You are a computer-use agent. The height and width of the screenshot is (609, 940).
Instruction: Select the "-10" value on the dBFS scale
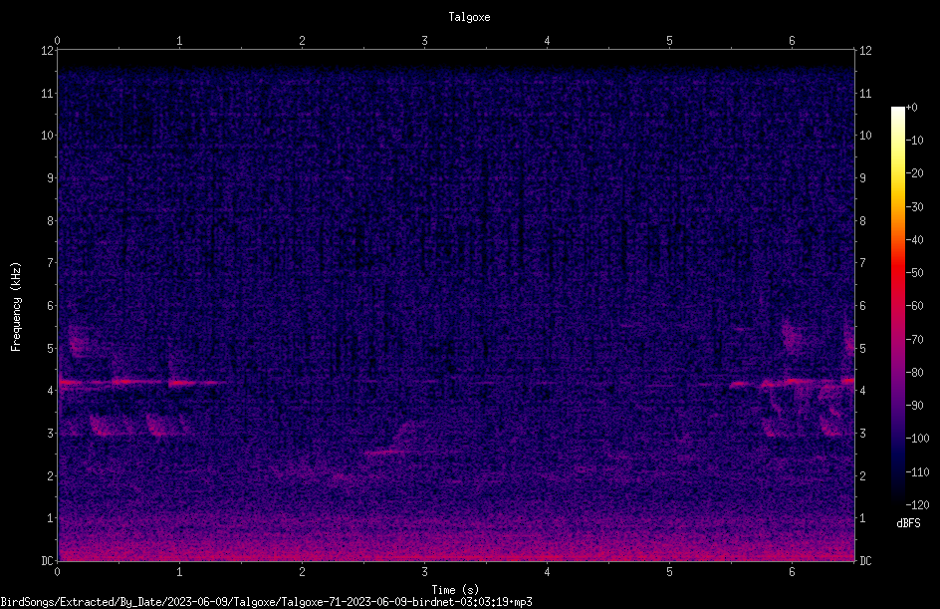pos(915,141)
